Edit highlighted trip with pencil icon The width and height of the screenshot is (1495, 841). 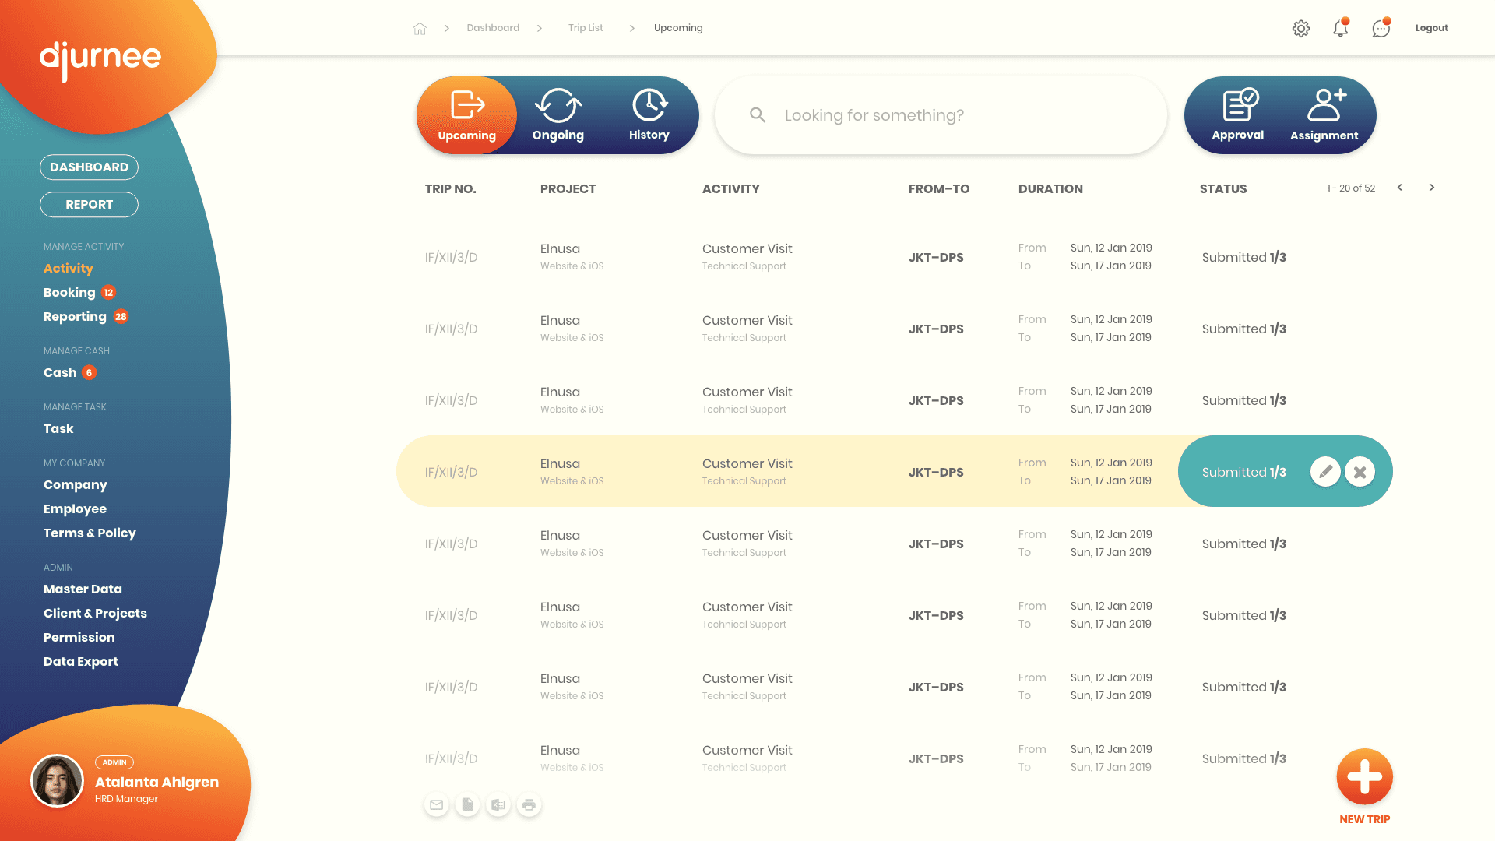[1324, 472]
